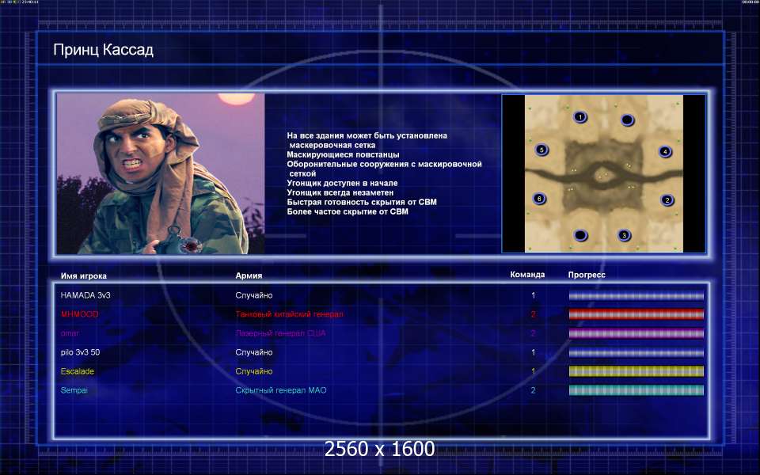Click the 'Имя игрока' column header
This screenshot has height=475, width=760.
[x=83, y=275]
